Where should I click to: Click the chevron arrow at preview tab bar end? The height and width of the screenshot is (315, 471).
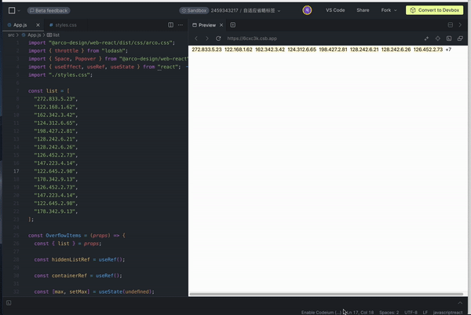pos(460,25)
